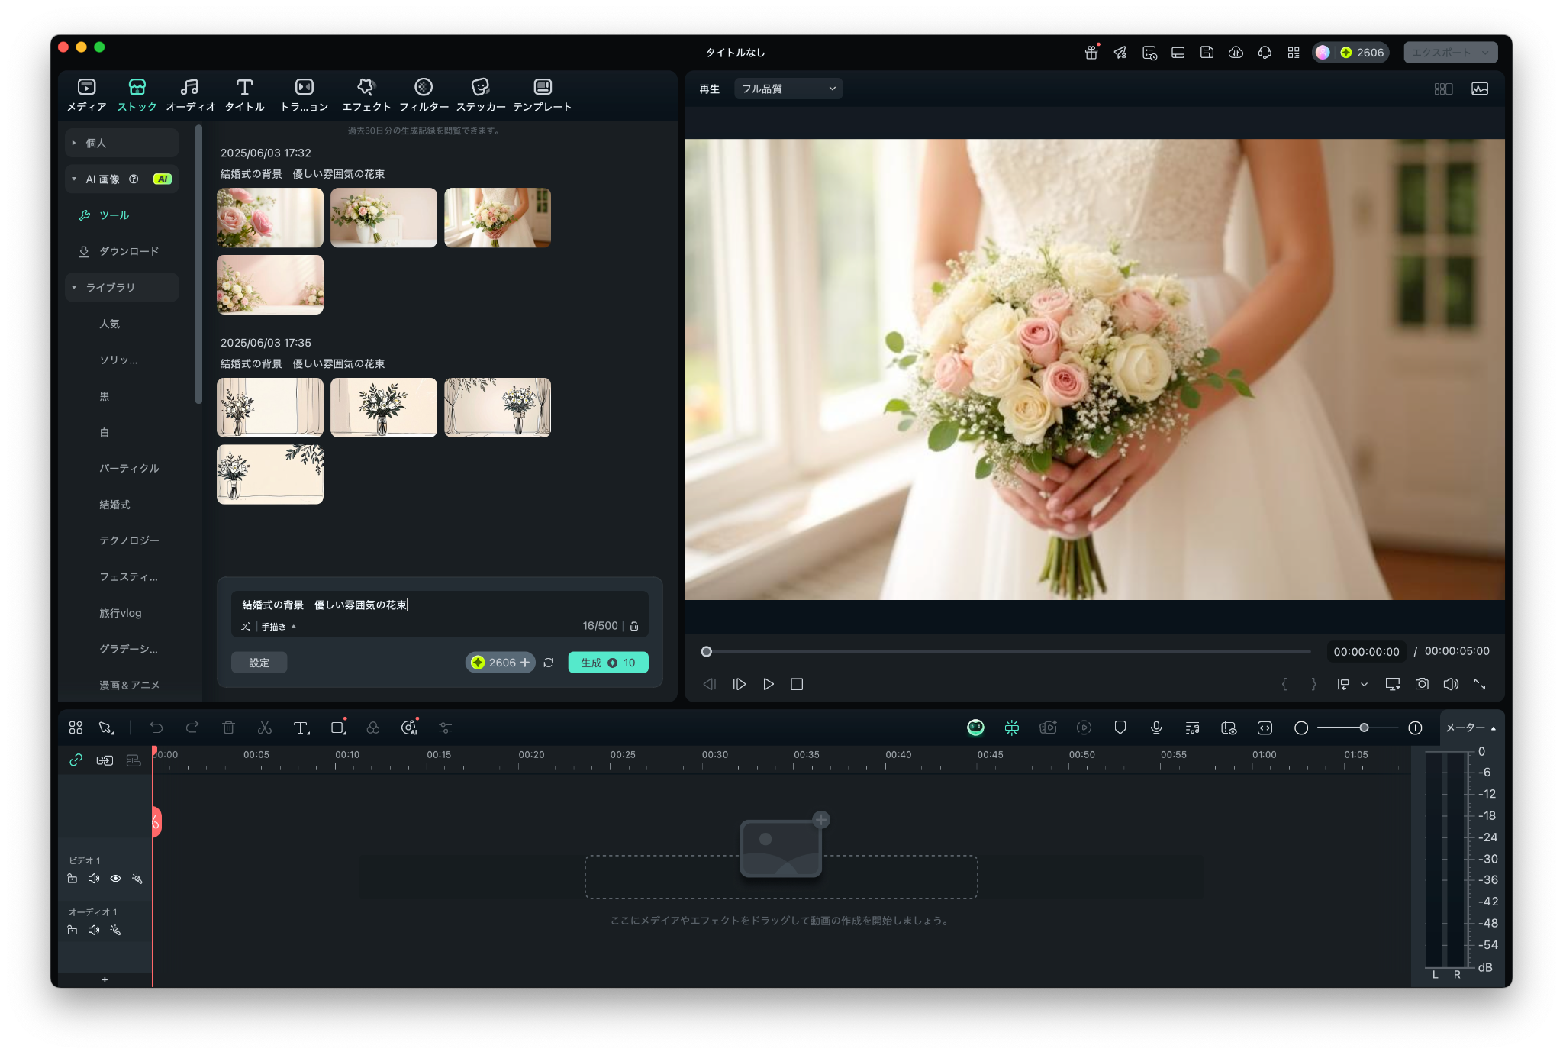1563x1055 pixels.
Task: Click the 生成 generate button
Action: 607,663
